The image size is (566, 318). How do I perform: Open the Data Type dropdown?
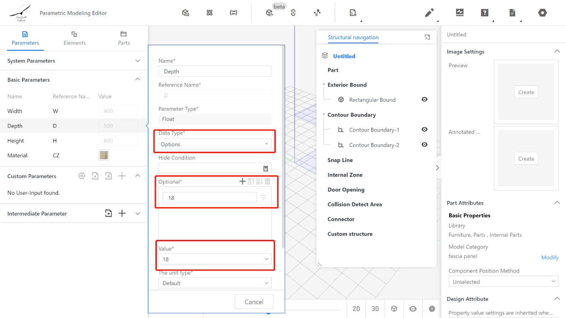pos(215,144)
